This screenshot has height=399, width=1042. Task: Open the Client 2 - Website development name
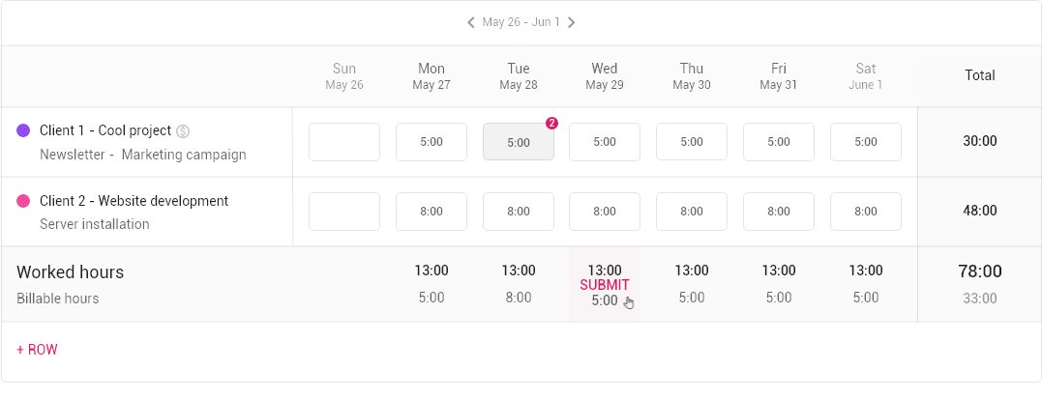coord(134,201)
